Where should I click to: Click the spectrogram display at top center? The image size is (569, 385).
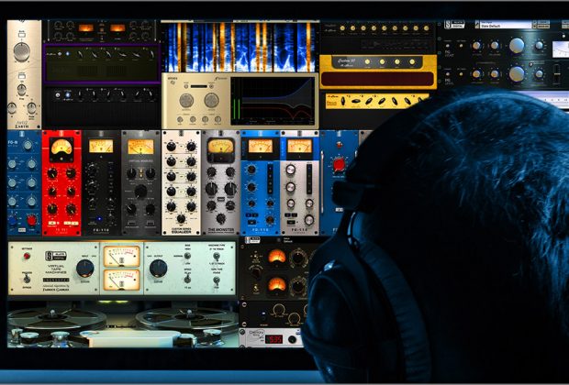239,46
